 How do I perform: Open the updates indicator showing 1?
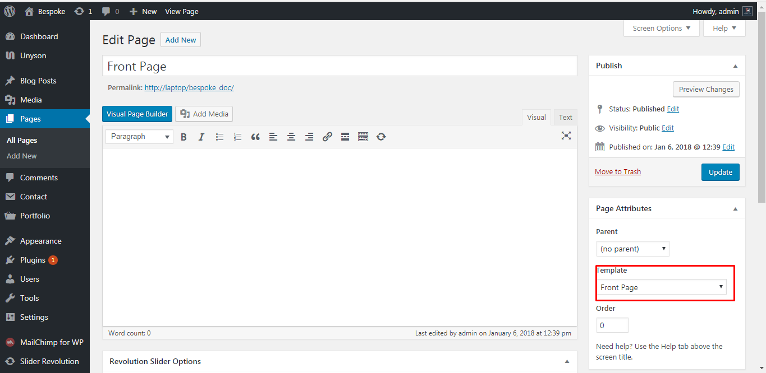[83, 11]
